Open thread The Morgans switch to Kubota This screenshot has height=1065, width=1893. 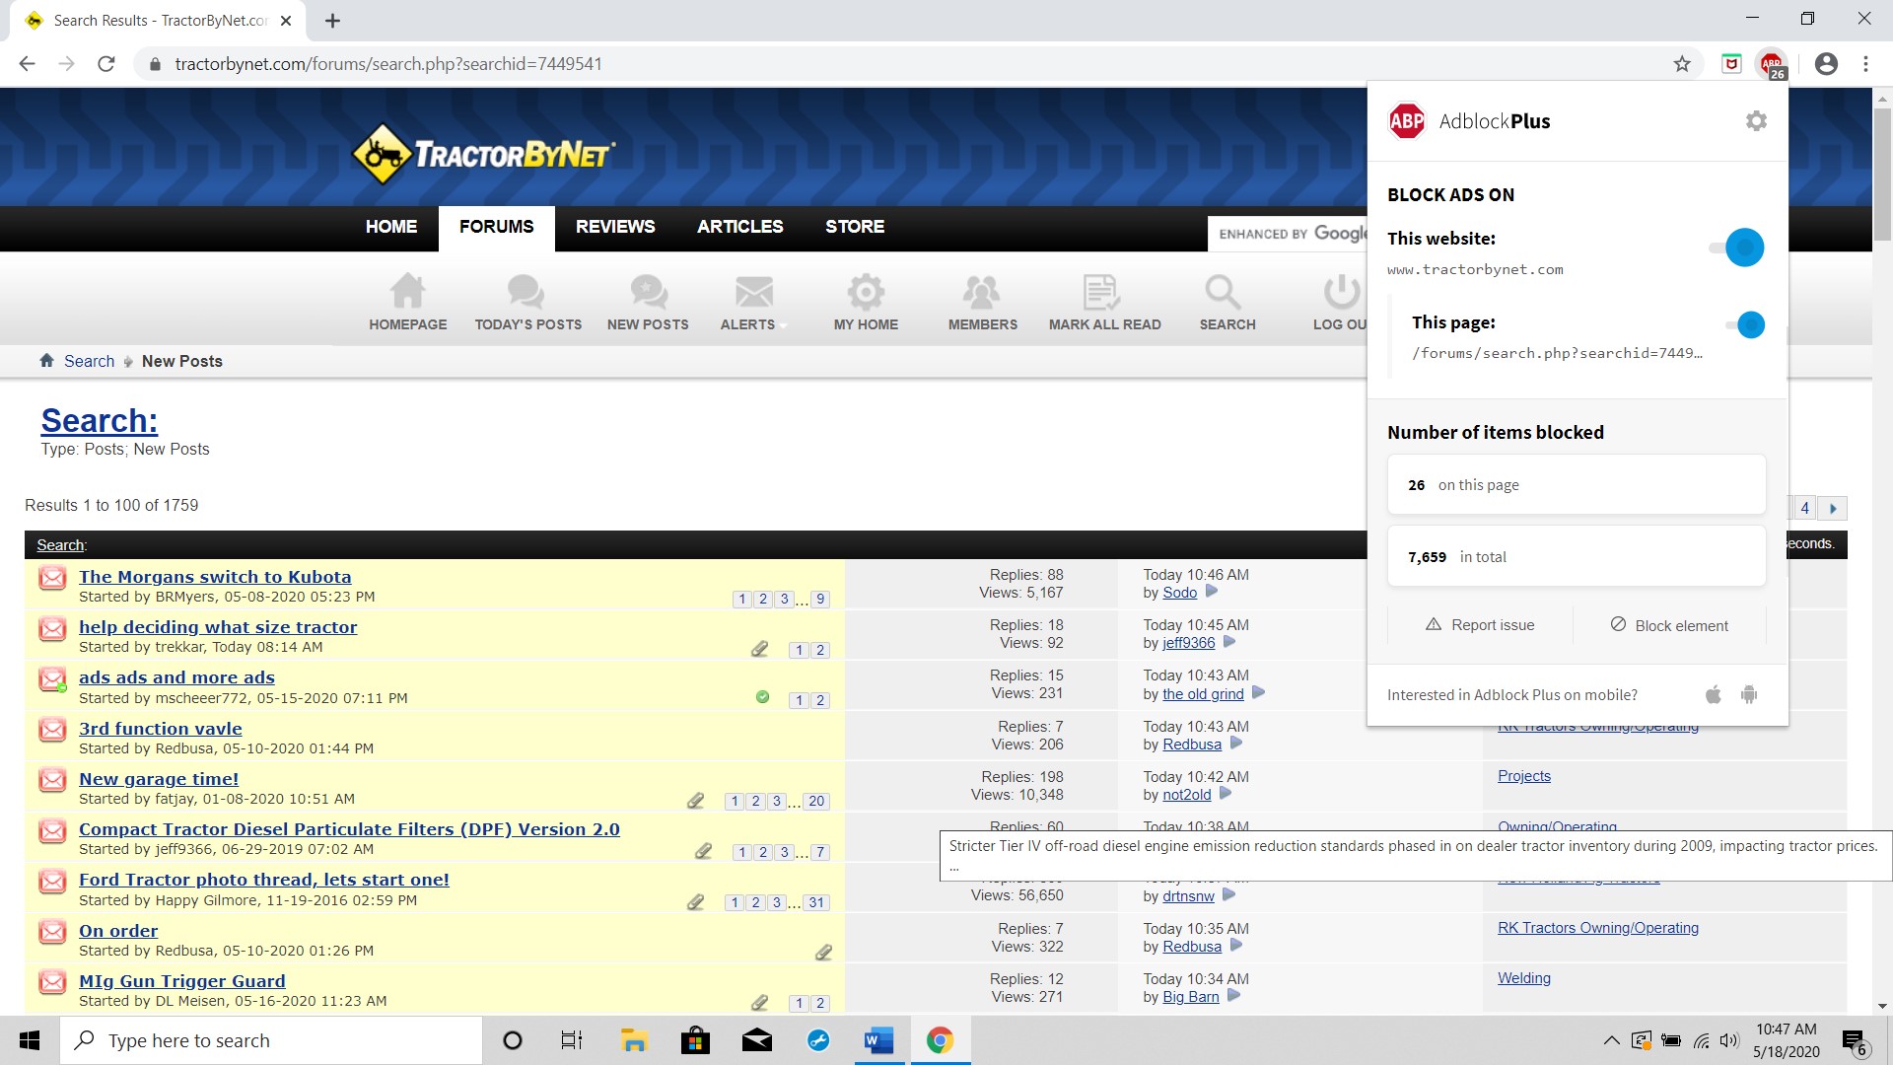[x=215, y=577]
